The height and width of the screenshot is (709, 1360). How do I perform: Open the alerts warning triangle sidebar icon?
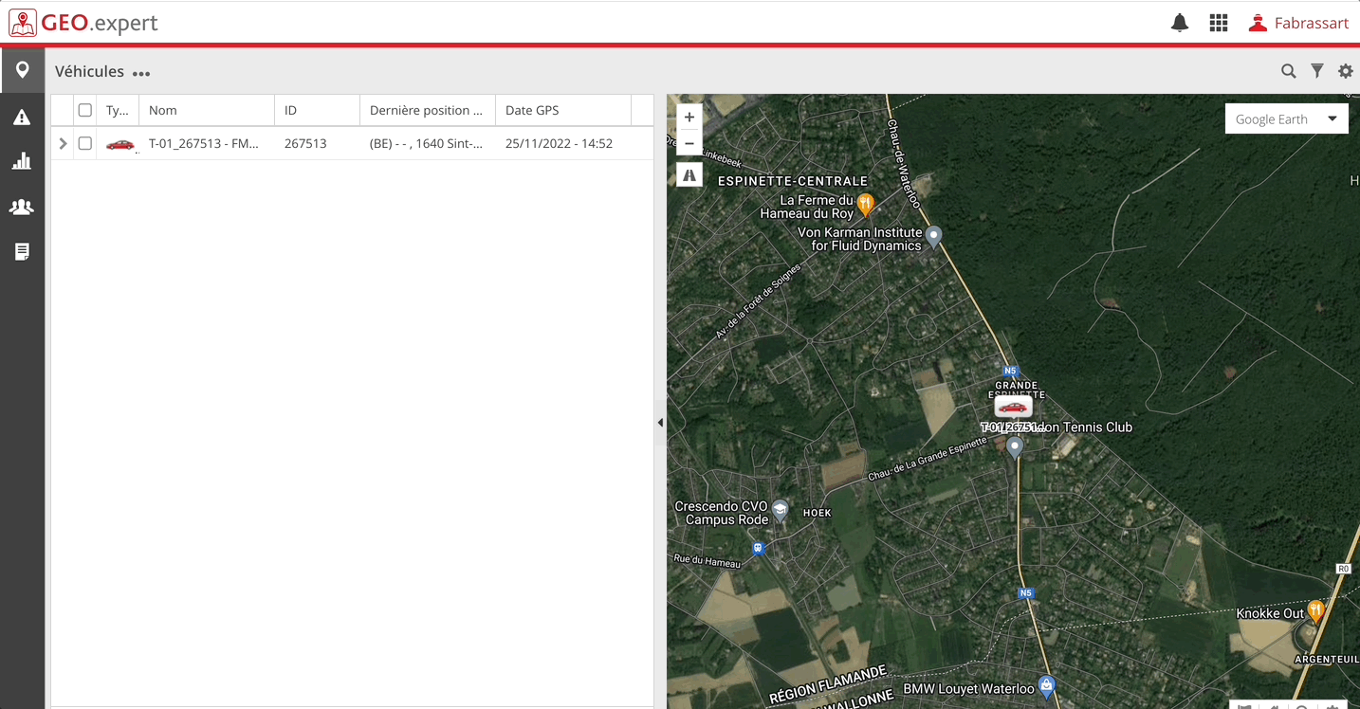click(22, 117)
